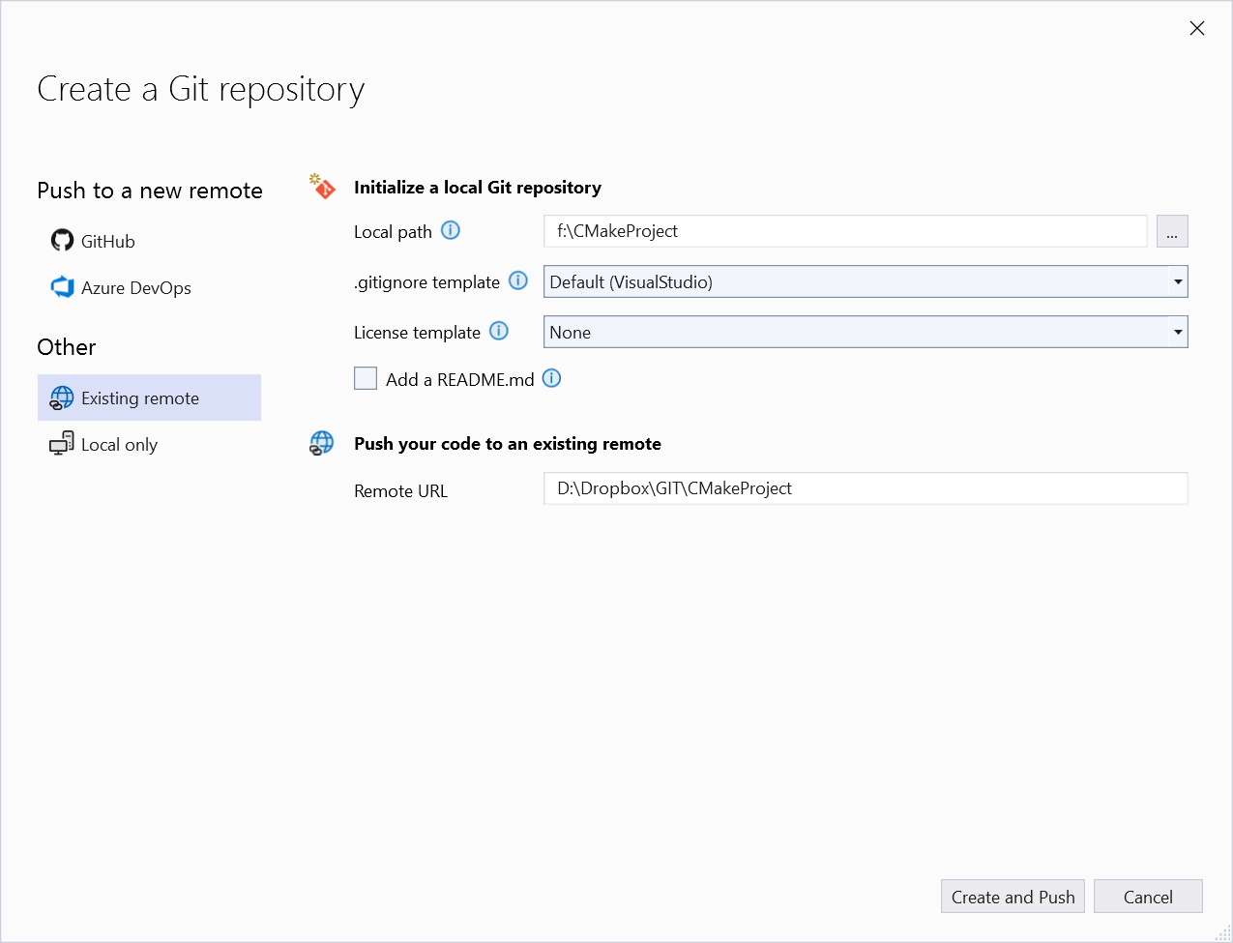
Task: Click the GitHub octocat icon
Action: pyautogui.click(x=62, y=241)
